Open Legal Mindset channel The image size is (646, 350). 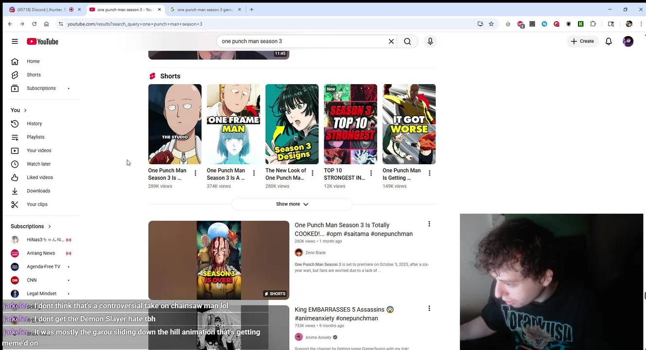point(41,294)
